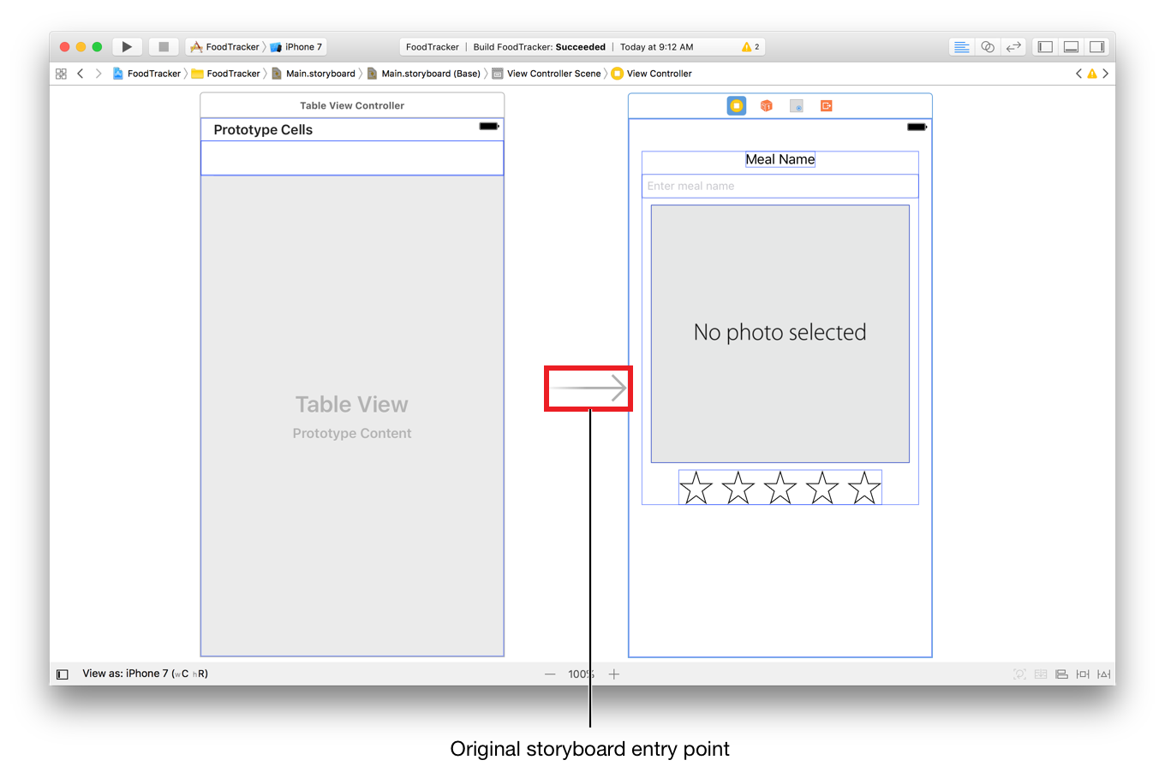Click the Embed In Stack button

pos(1041,674)
